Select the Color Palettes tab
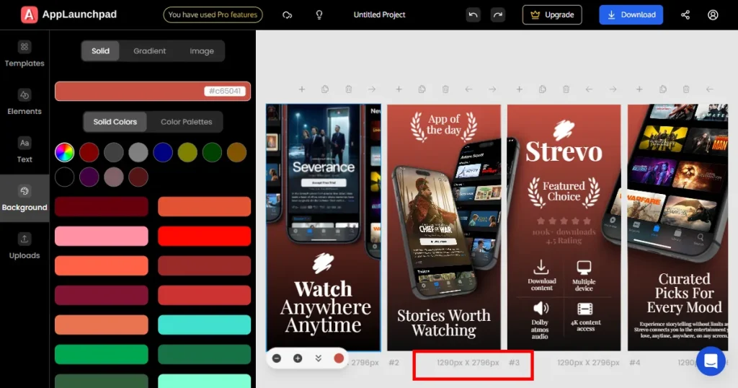Viewport: 738px width, 388px height. pyautogui.click(x=187, y=121)
